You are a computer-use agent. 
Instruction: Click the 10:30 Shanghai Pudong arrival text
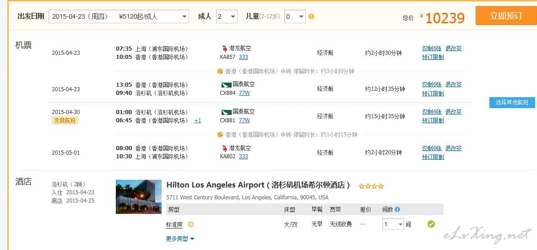pos(152,156)
